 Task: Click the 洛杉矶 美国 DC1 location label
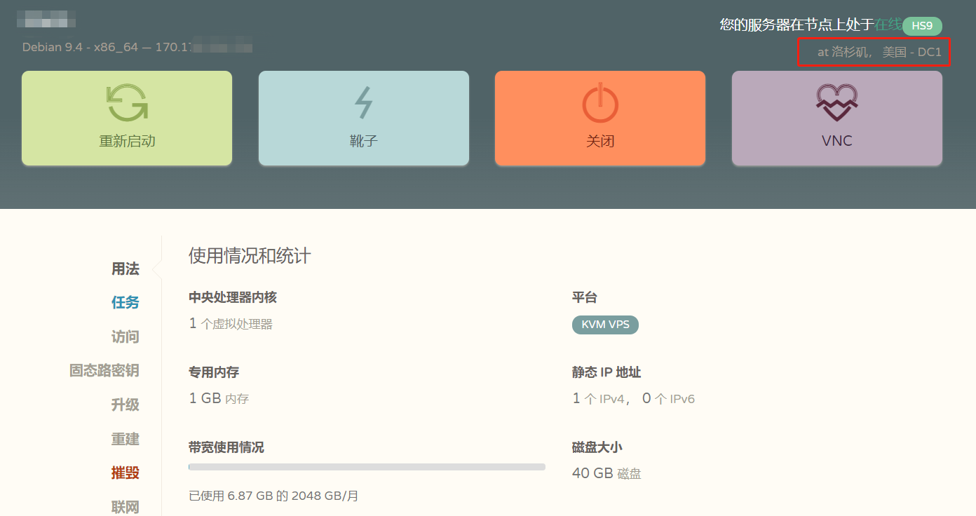874,51
